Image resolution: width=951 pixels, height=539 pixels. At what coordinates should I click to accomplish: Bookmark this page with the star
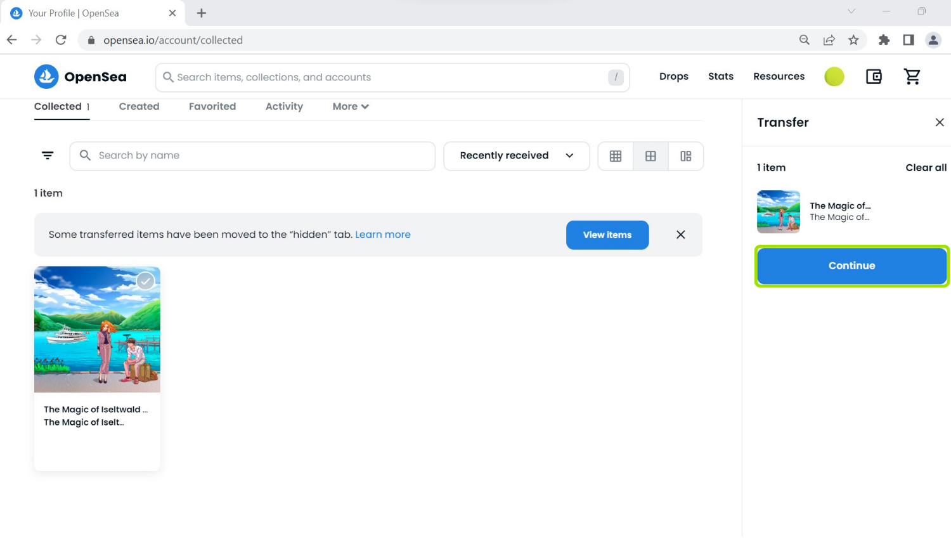853,40
